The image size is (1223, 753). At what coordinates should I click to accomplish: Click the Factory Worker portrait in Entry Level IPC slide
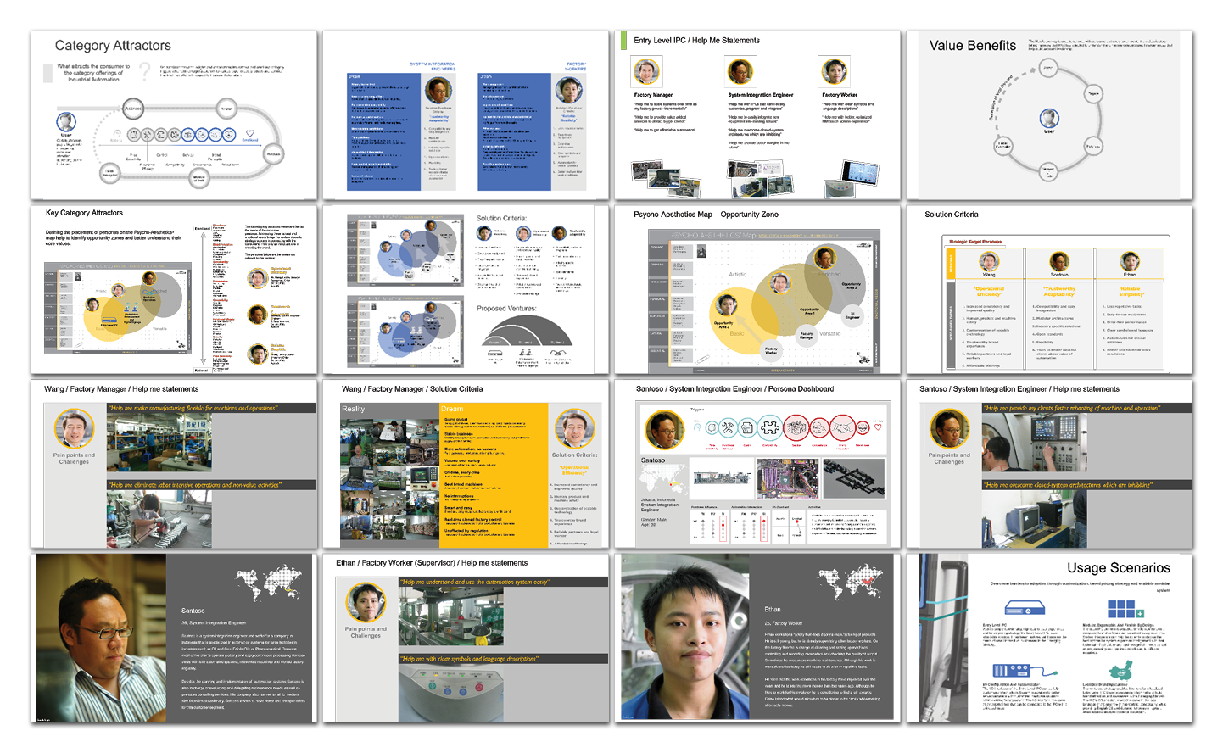pyautogui.click(x=833, y=72)
